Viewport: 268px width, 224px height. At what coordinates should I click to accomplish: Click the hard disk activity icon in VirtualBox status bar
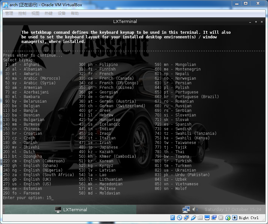coord(173,218)
